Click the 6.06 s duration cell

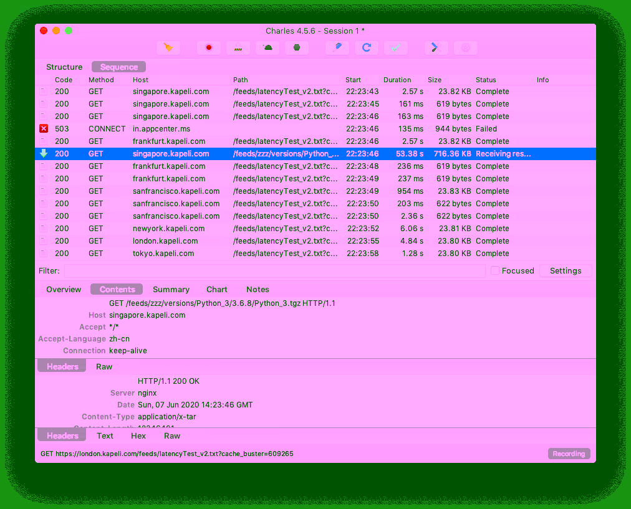point(412,229)
